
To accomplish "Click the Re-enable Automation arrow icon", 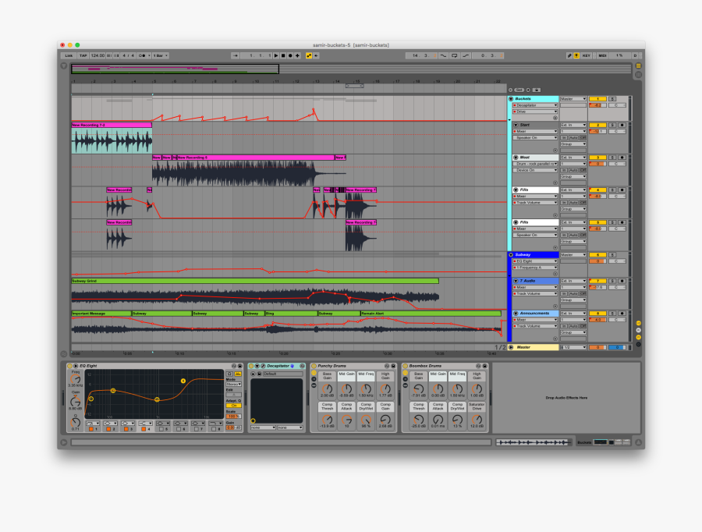I will click(316, 55).
